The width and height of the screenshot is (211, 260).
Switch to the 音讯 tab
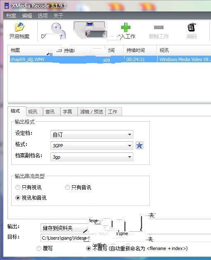[52, 112]
